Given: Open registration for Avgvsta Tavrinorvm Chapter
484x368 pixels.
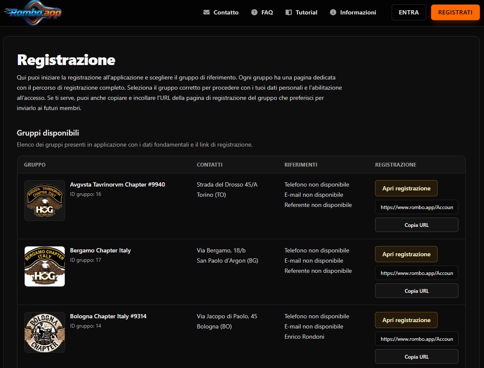Looking at the screenshot, I should point(406,188).
